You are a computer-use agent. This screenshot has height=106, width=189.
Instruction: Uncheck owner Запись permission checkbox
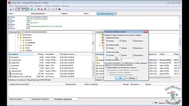point(120,41)
